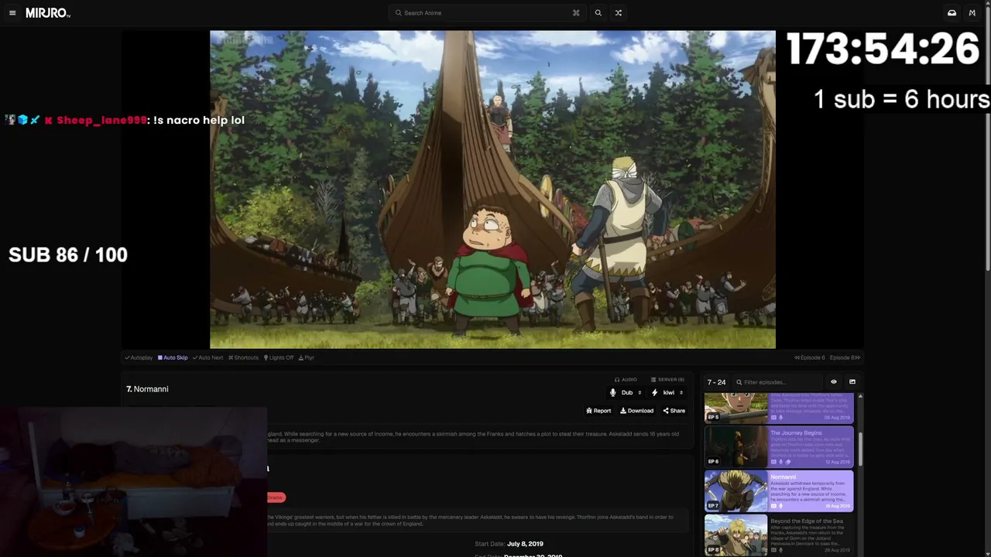Click the subtitle CC icon on Normanni card
991x557 pixels.
click(x=773, y=506)
